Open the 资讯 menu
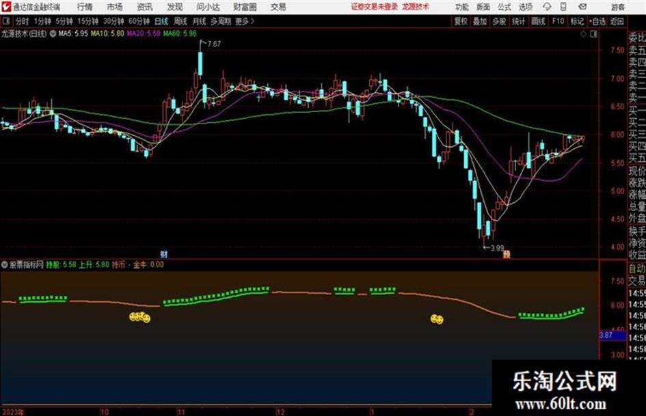The height and width of the screenshot is (416, 646). click(144, 7)
